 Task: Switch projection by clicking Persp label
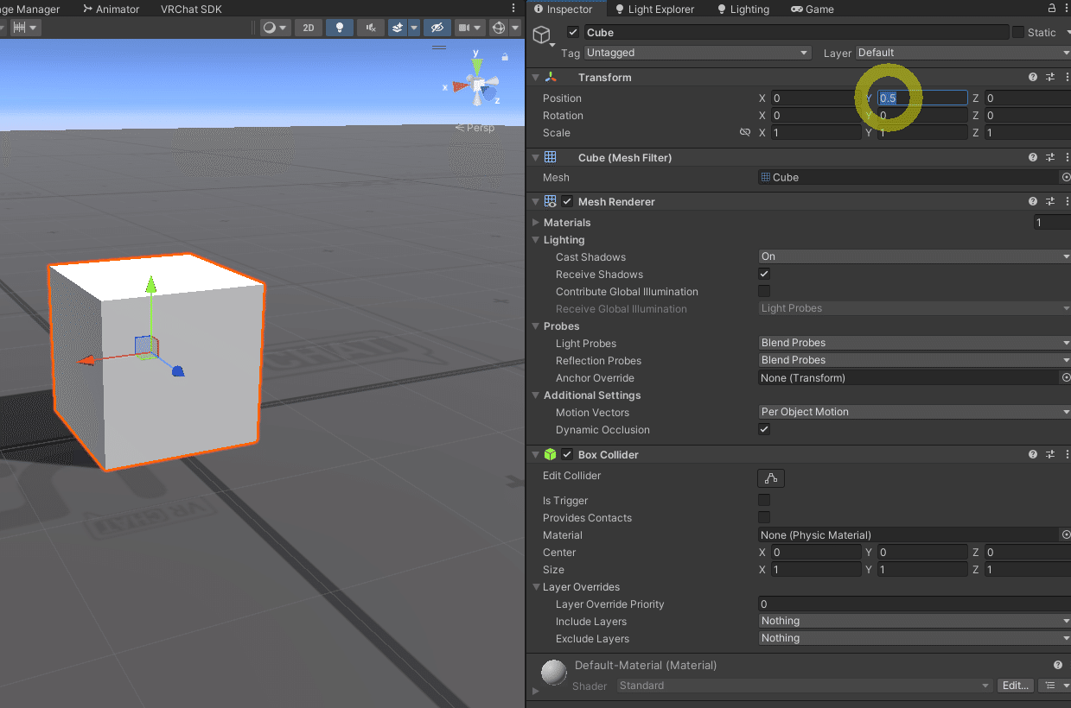point(475,128)
